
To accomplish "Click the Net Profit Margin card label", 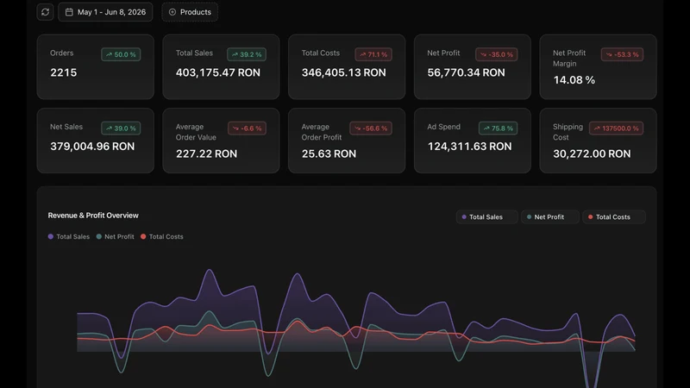I will point(569,58).
